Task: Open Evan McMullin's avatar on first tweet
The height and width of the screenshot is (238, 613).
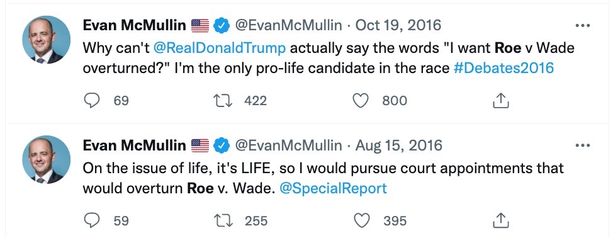Action: [x=46, y=40]
